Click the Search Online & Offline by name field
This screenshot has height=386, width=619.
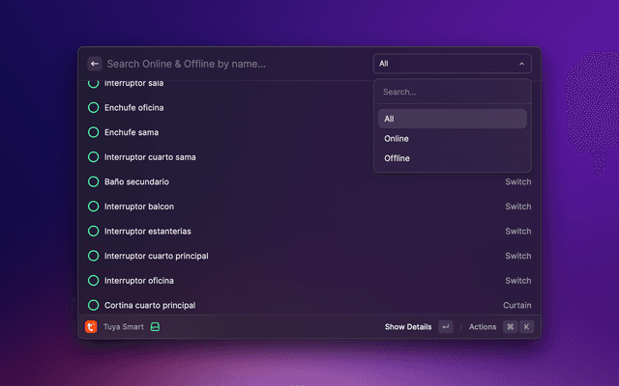pos(232,64)
